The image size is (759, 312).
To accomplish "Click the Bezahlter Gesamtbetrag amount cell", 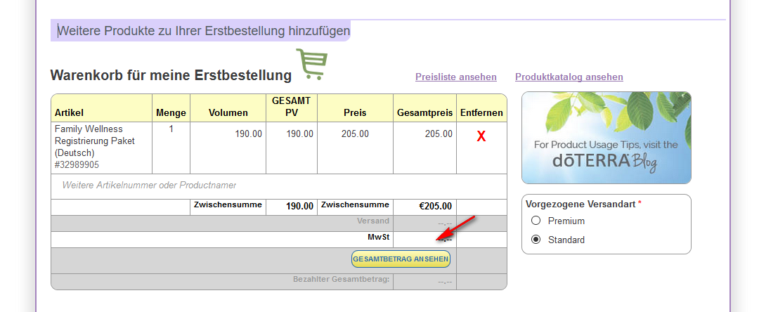I will pos(424,282).
